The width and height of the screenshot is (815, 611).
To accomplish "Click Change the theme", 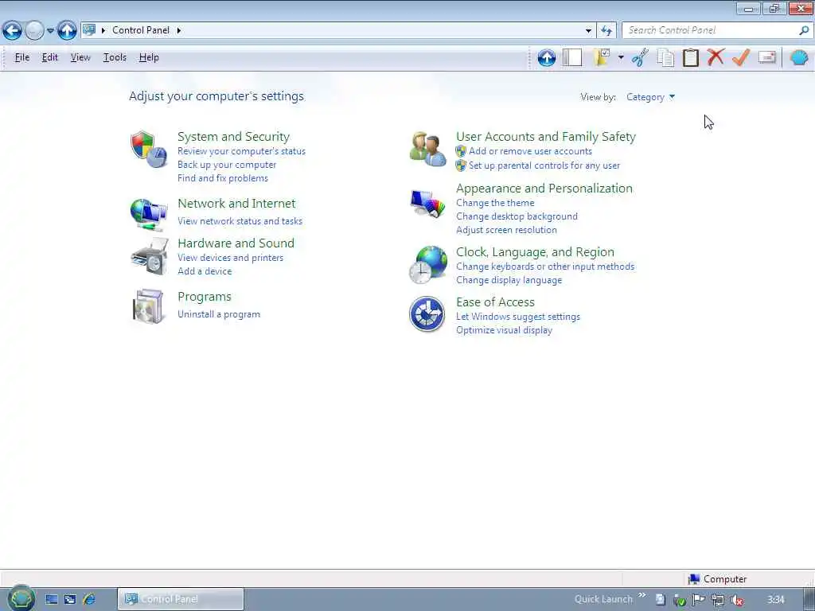I will (495, 203).
